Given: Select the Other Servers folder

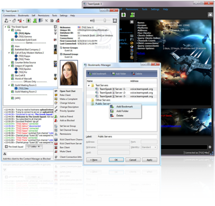Looking at the screenshot, I should click(103, 100).
